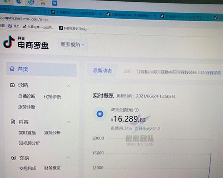
Task: Close the fourth browser tab
Action: click(208, 17)
